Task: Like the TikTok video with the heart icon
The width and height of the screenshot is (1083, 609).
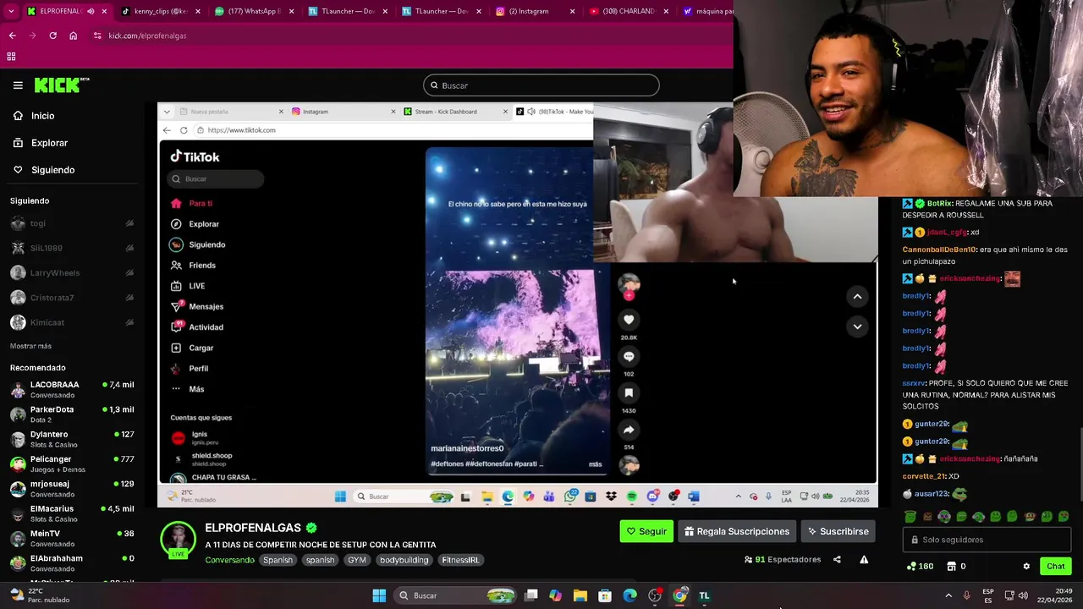Action: (629, 319)
